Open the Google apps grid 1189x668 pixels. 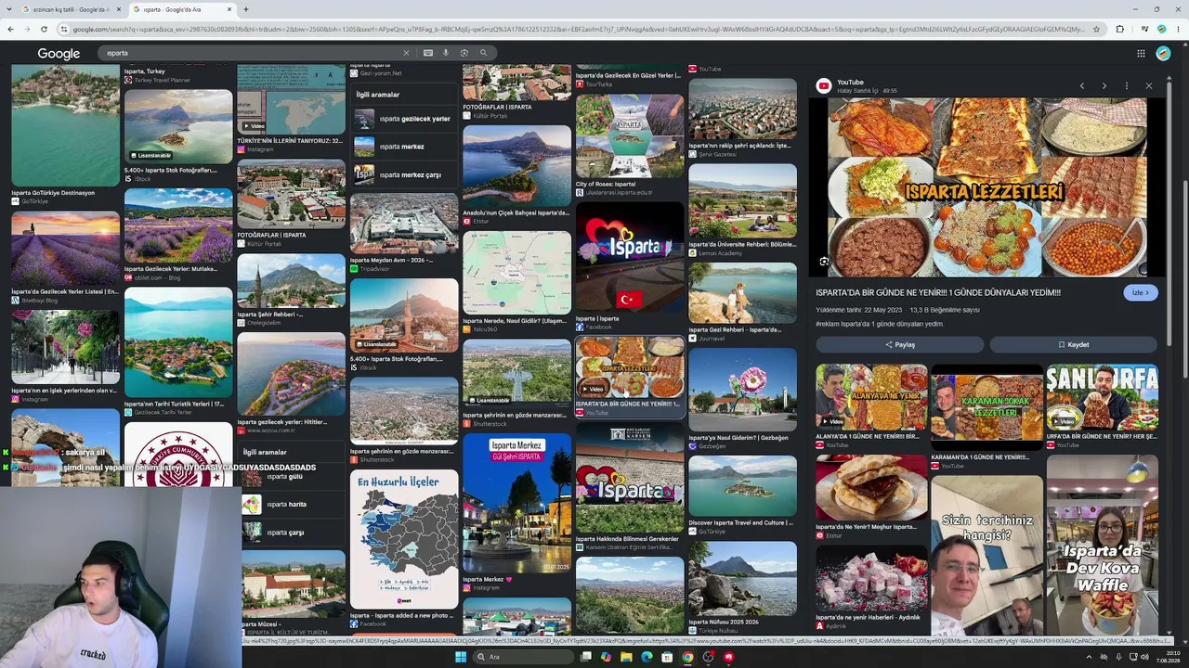pos(1141,53)
